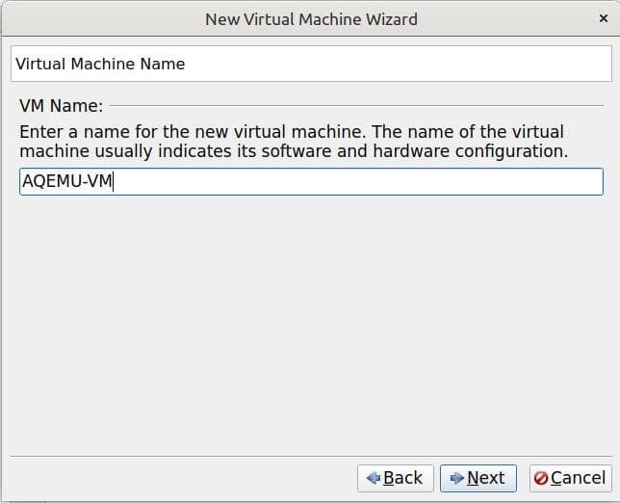Screen dimensions: 620x503
Task: Return to the previous page with Back
Action: [x=395, y=478]
